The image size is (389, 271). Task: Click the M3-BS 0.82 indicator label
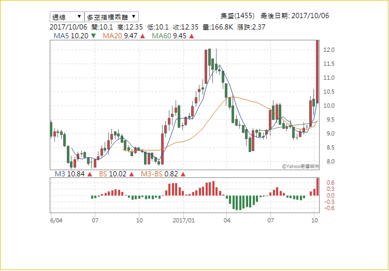(x=159, y=174)
